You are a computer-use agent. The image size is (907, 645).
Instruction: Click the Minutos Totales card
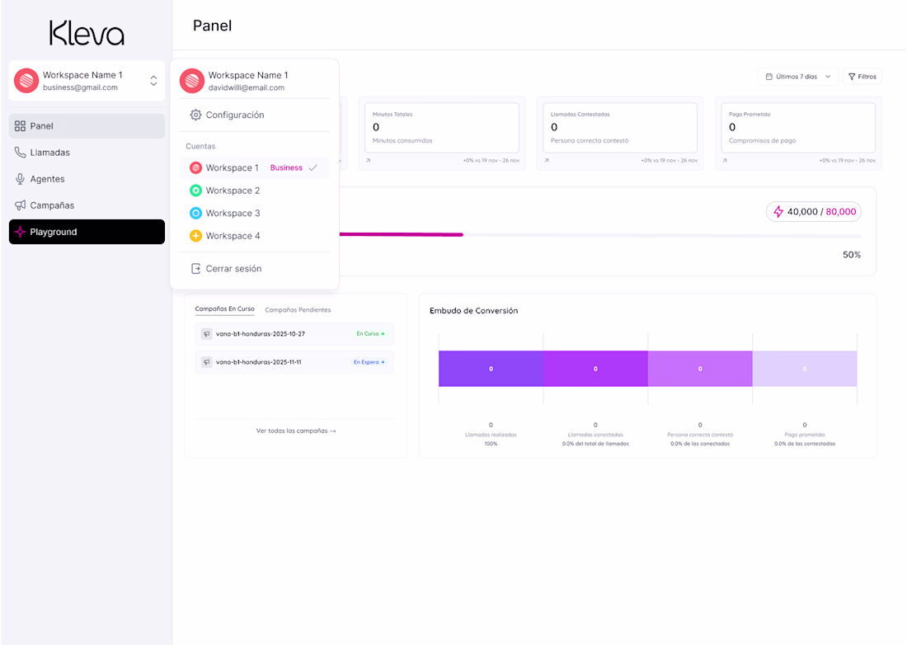pos(442,128)
